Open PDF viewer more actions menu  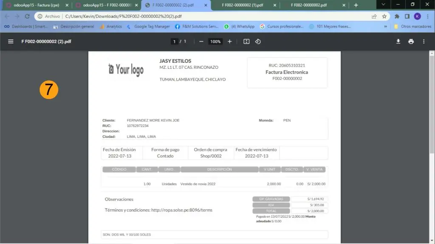click(424, 42)
